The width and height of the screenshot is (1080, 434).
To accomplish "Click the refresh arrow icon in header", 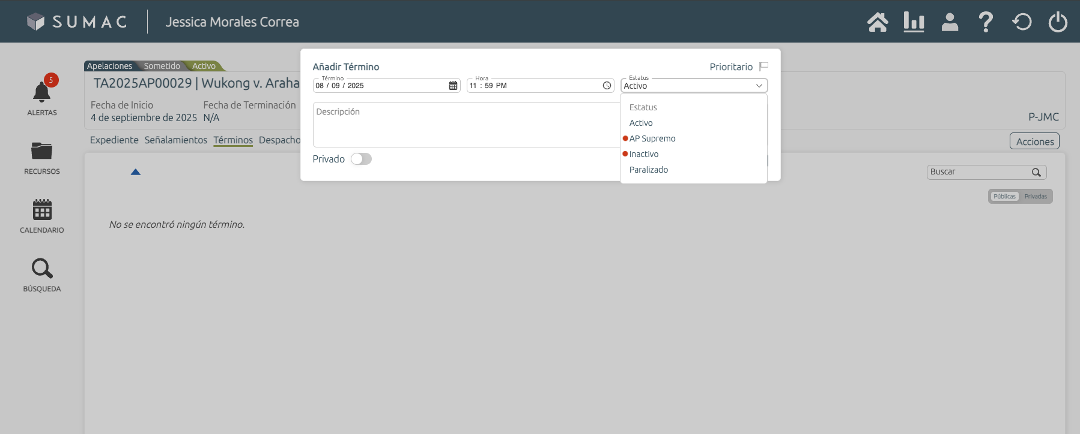I will point(1022,22).
